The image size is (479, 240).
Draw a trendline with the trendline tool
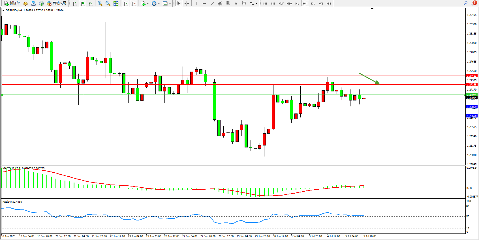[212, 3]
